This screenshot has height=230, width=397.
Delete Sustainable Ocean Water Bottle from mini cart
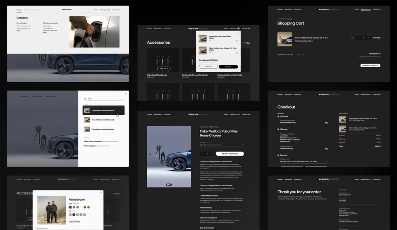(x=237, y=41)
